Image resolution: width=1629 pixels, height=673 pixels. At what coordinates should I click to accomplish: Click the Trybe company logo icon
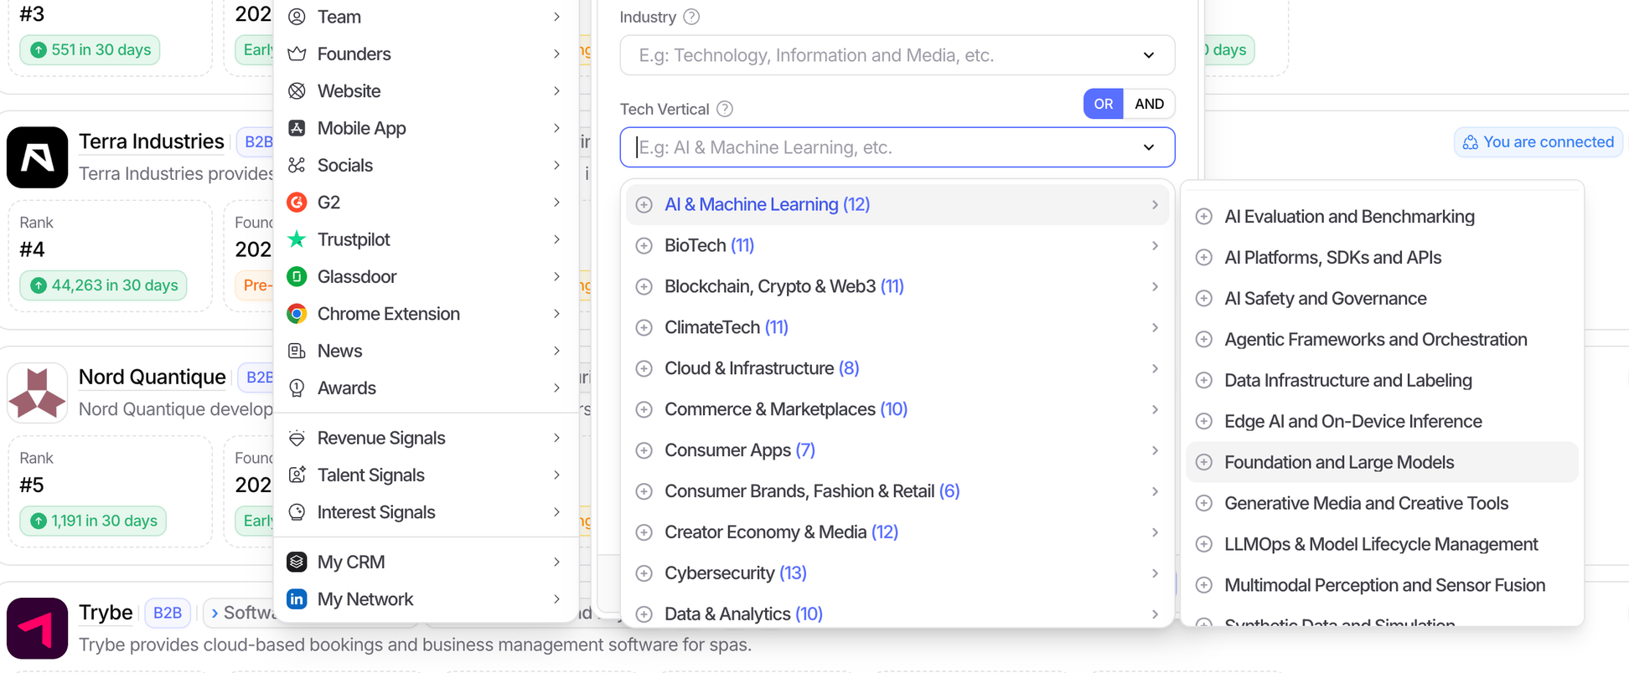tap(37, 628)
